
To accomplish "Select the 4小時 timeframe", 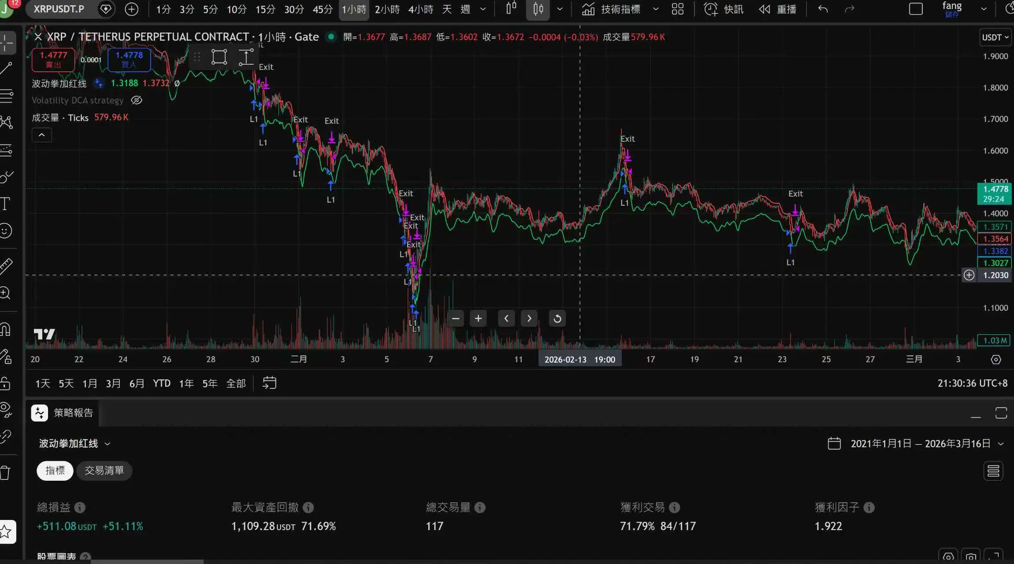I will pos(420,9).
